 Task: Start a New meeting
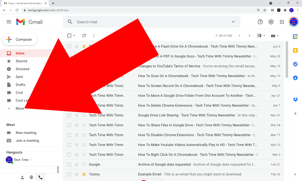click(26, 133)
